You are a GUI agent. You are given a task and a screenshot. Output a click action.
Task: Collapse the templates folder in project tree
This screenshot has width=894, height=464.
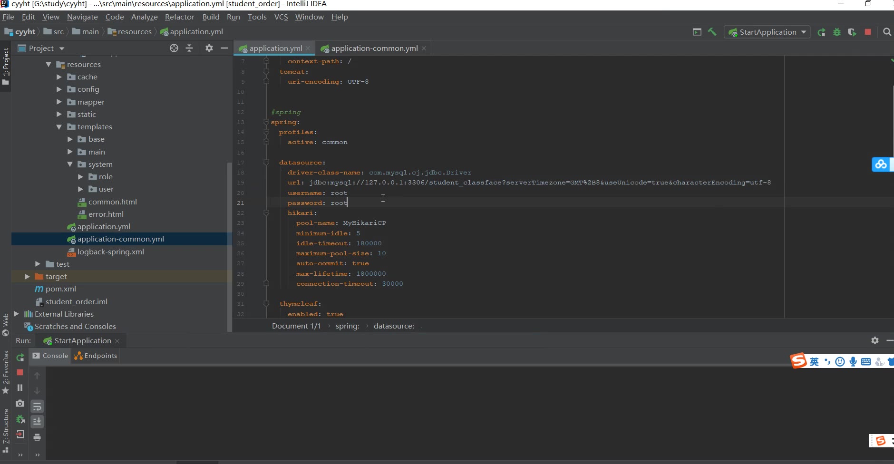coord(59,127)
